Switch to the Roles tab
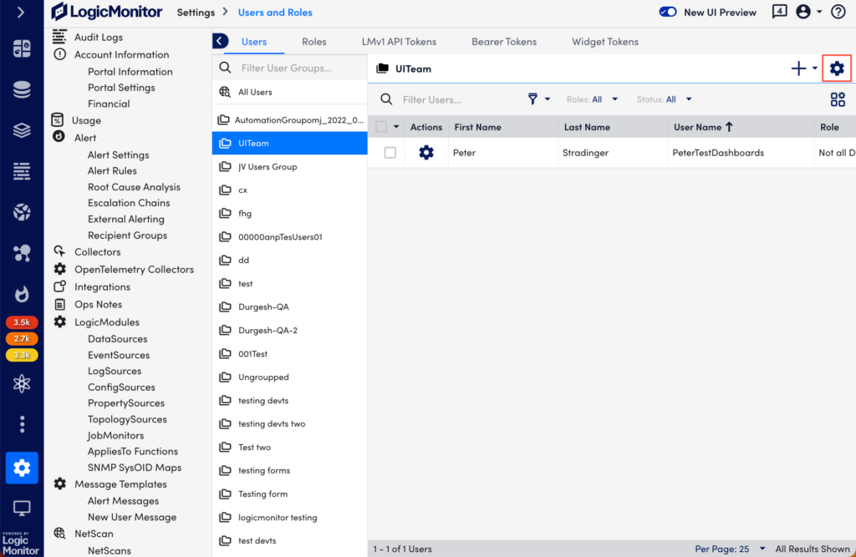856x557 pixels. (x=313, y=41)
